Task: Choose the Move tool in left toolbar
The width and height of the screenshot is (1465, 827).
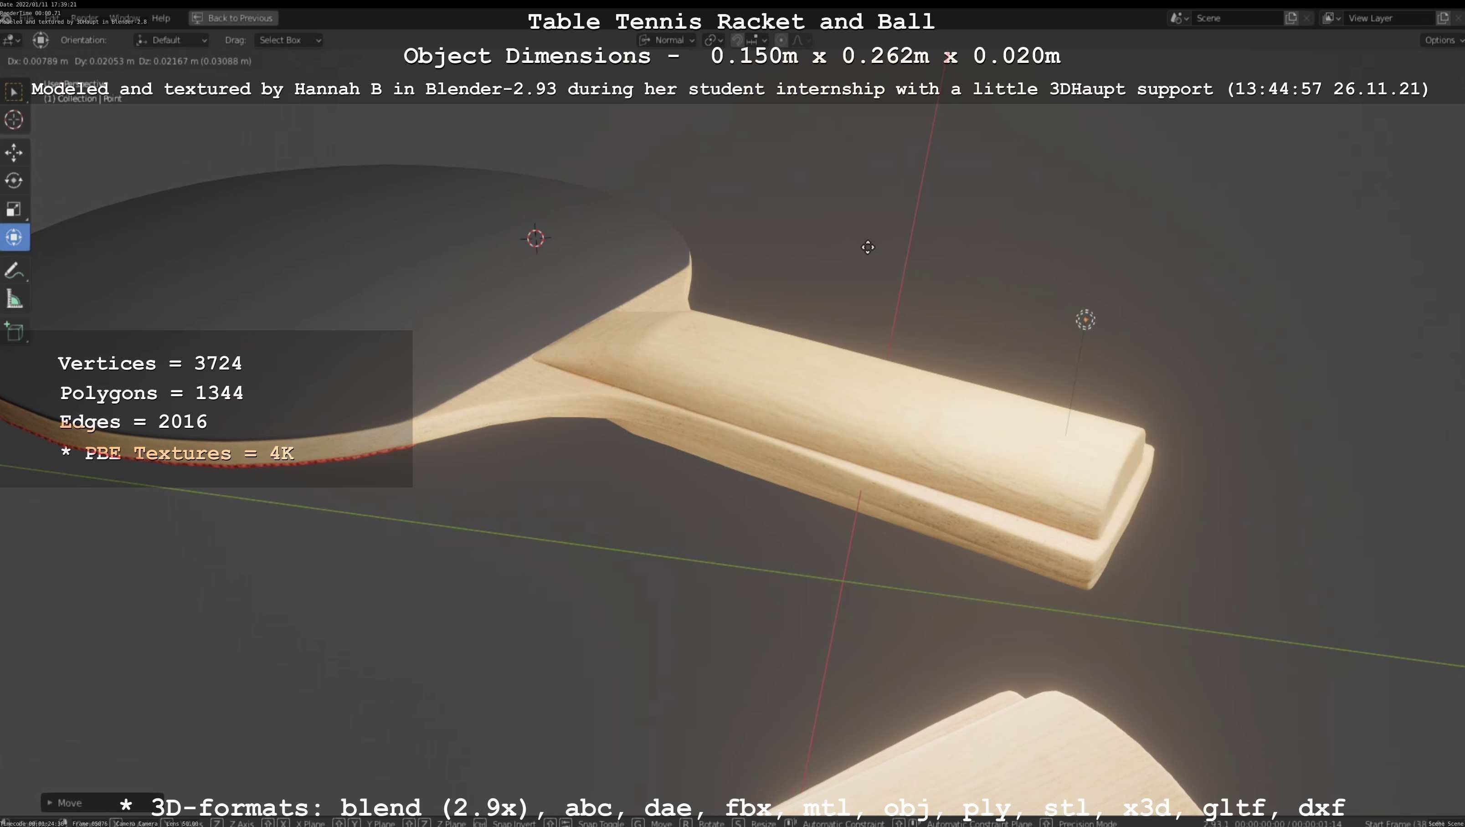Action: [14, 153]
